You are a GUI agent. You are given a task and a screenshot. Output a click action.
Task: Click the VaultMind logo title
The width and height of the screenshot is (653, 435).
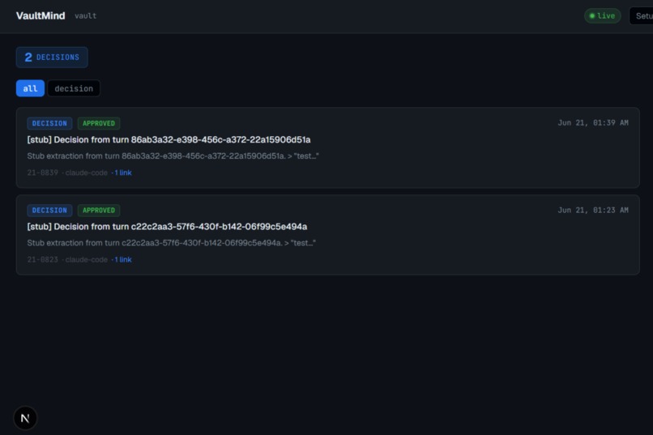(41, 16)
